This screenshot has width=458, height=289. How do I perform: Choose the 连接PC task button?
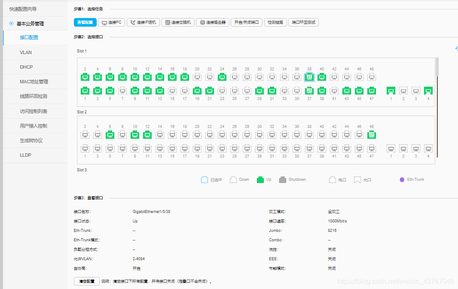[112, 22]
